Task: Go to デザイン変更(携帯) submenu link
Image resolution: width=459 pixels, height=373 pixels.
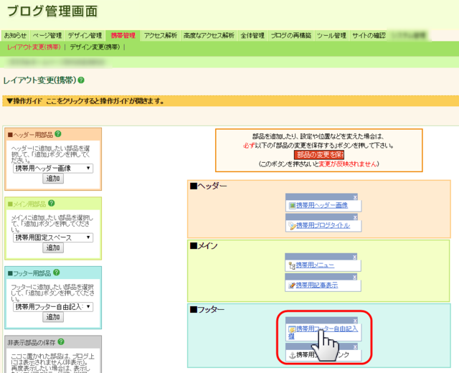Action: click(95, 47)
